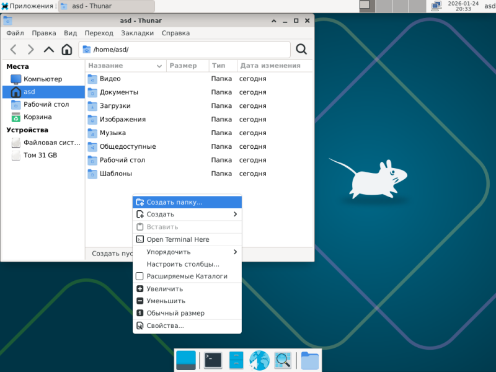Go forward using the right arrow

pos(30,50)
